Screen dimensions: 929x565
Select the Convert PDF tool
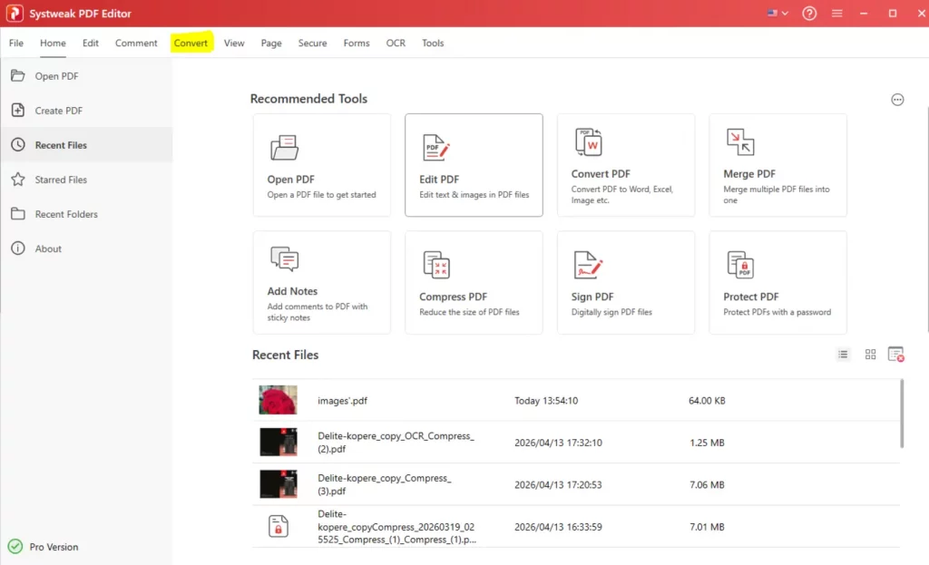coord(625,163)
